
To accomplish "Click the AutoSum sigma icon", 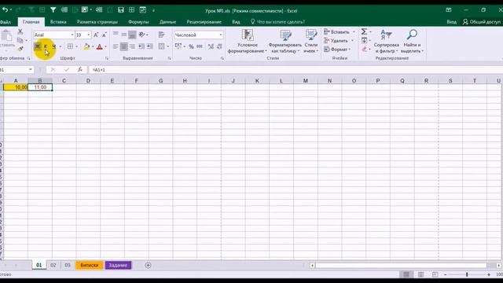I will coord(364,31).
